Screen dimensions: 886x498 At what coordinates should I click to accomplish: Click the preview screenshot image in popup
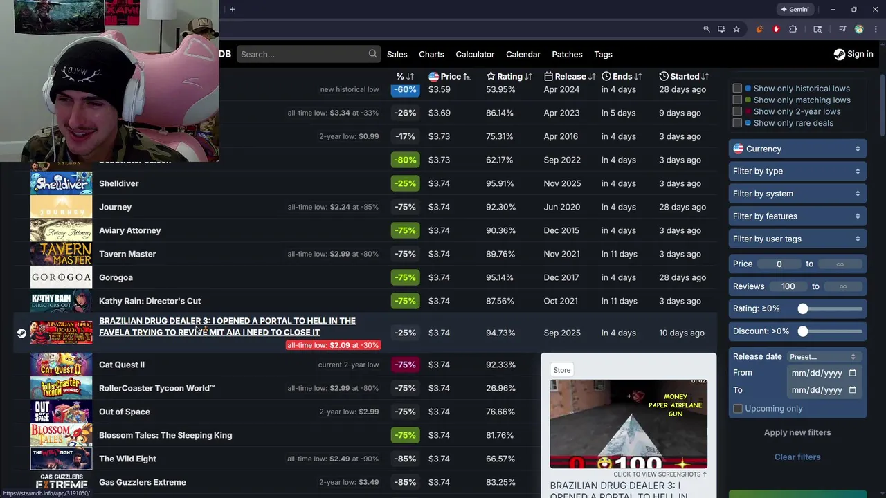pyautogui.click(x=629, y=424)
